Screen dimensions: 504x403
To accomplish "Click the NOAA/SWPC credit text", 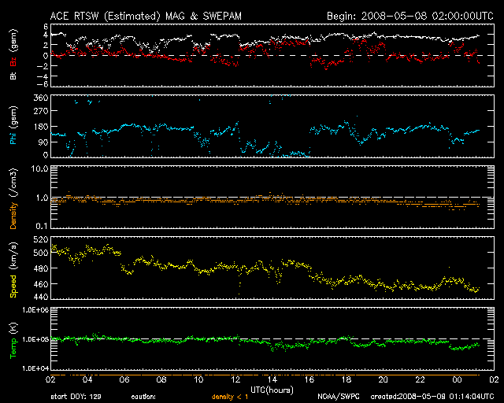I will click(x=336, y=396).
